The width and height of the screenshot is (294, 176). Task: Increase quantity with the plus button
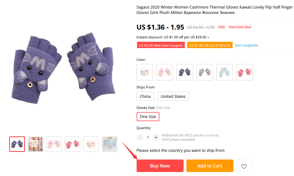(156, 137)
